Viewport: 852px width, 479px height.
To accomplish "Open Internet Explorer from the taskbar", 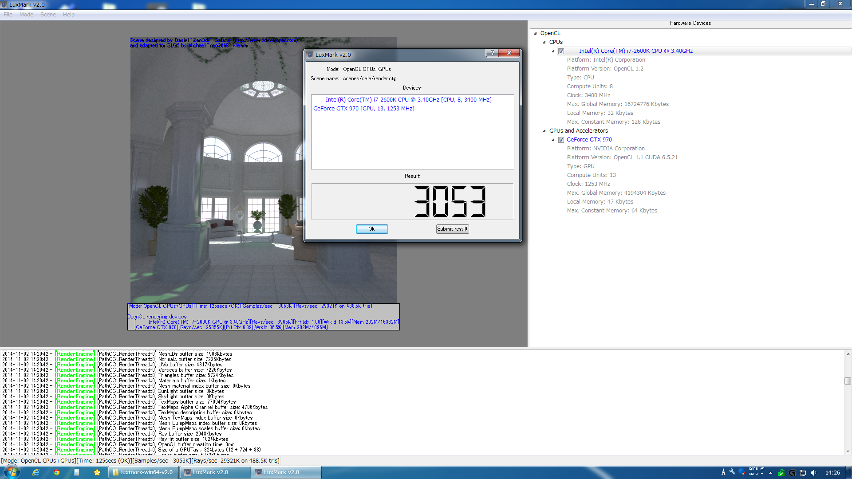I will point(36,472).
